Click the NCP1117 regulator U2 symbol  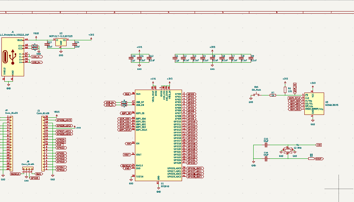pos(61,42)
